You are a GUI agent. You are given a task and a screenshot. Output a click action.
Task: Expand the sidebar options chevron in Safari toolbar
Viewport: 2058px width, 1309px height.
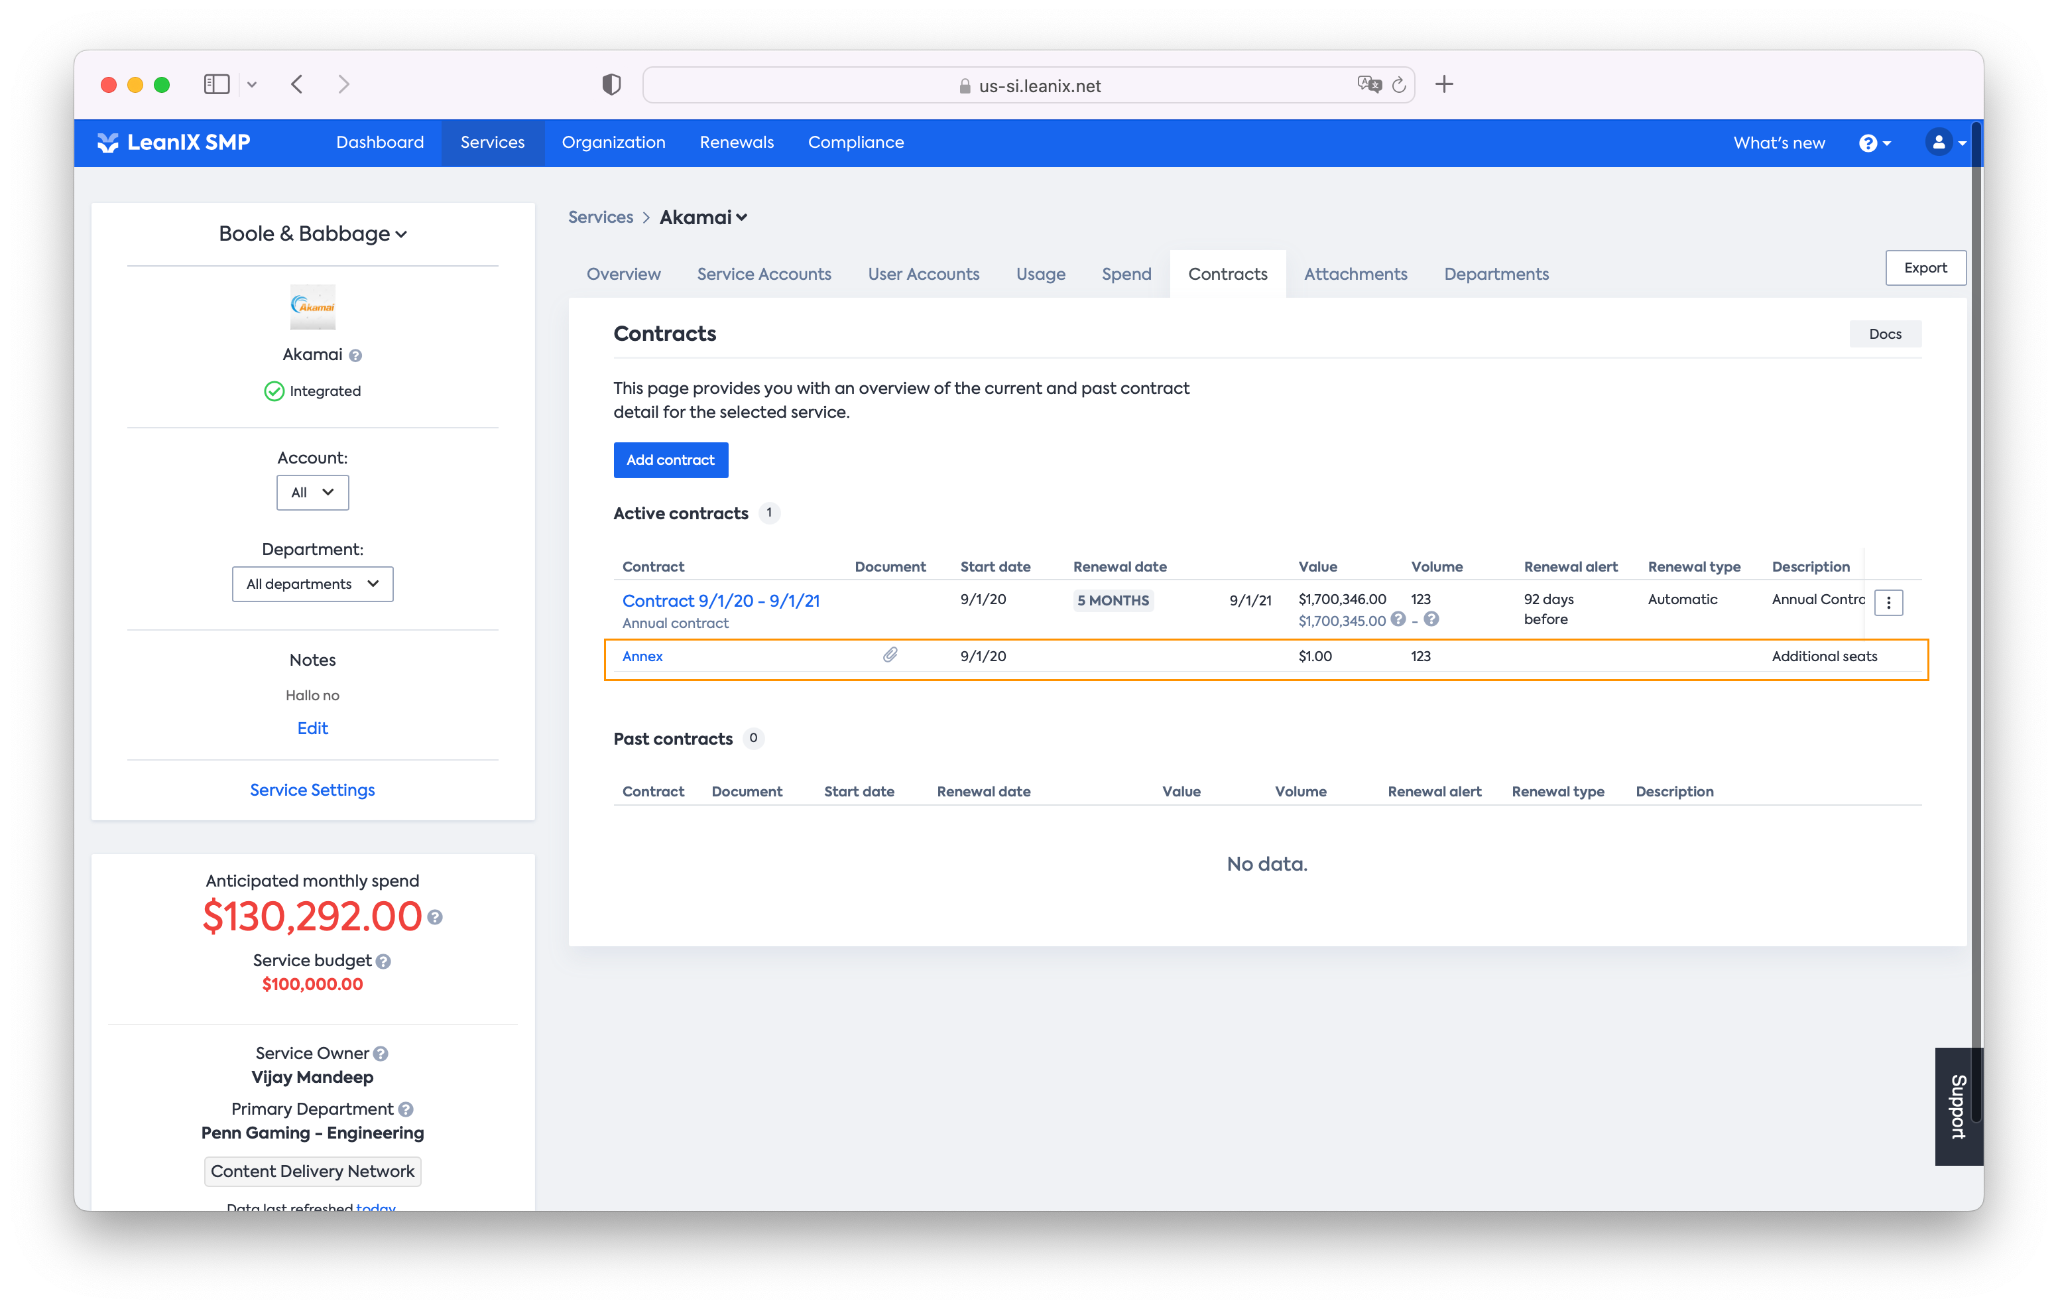point(251,84)
